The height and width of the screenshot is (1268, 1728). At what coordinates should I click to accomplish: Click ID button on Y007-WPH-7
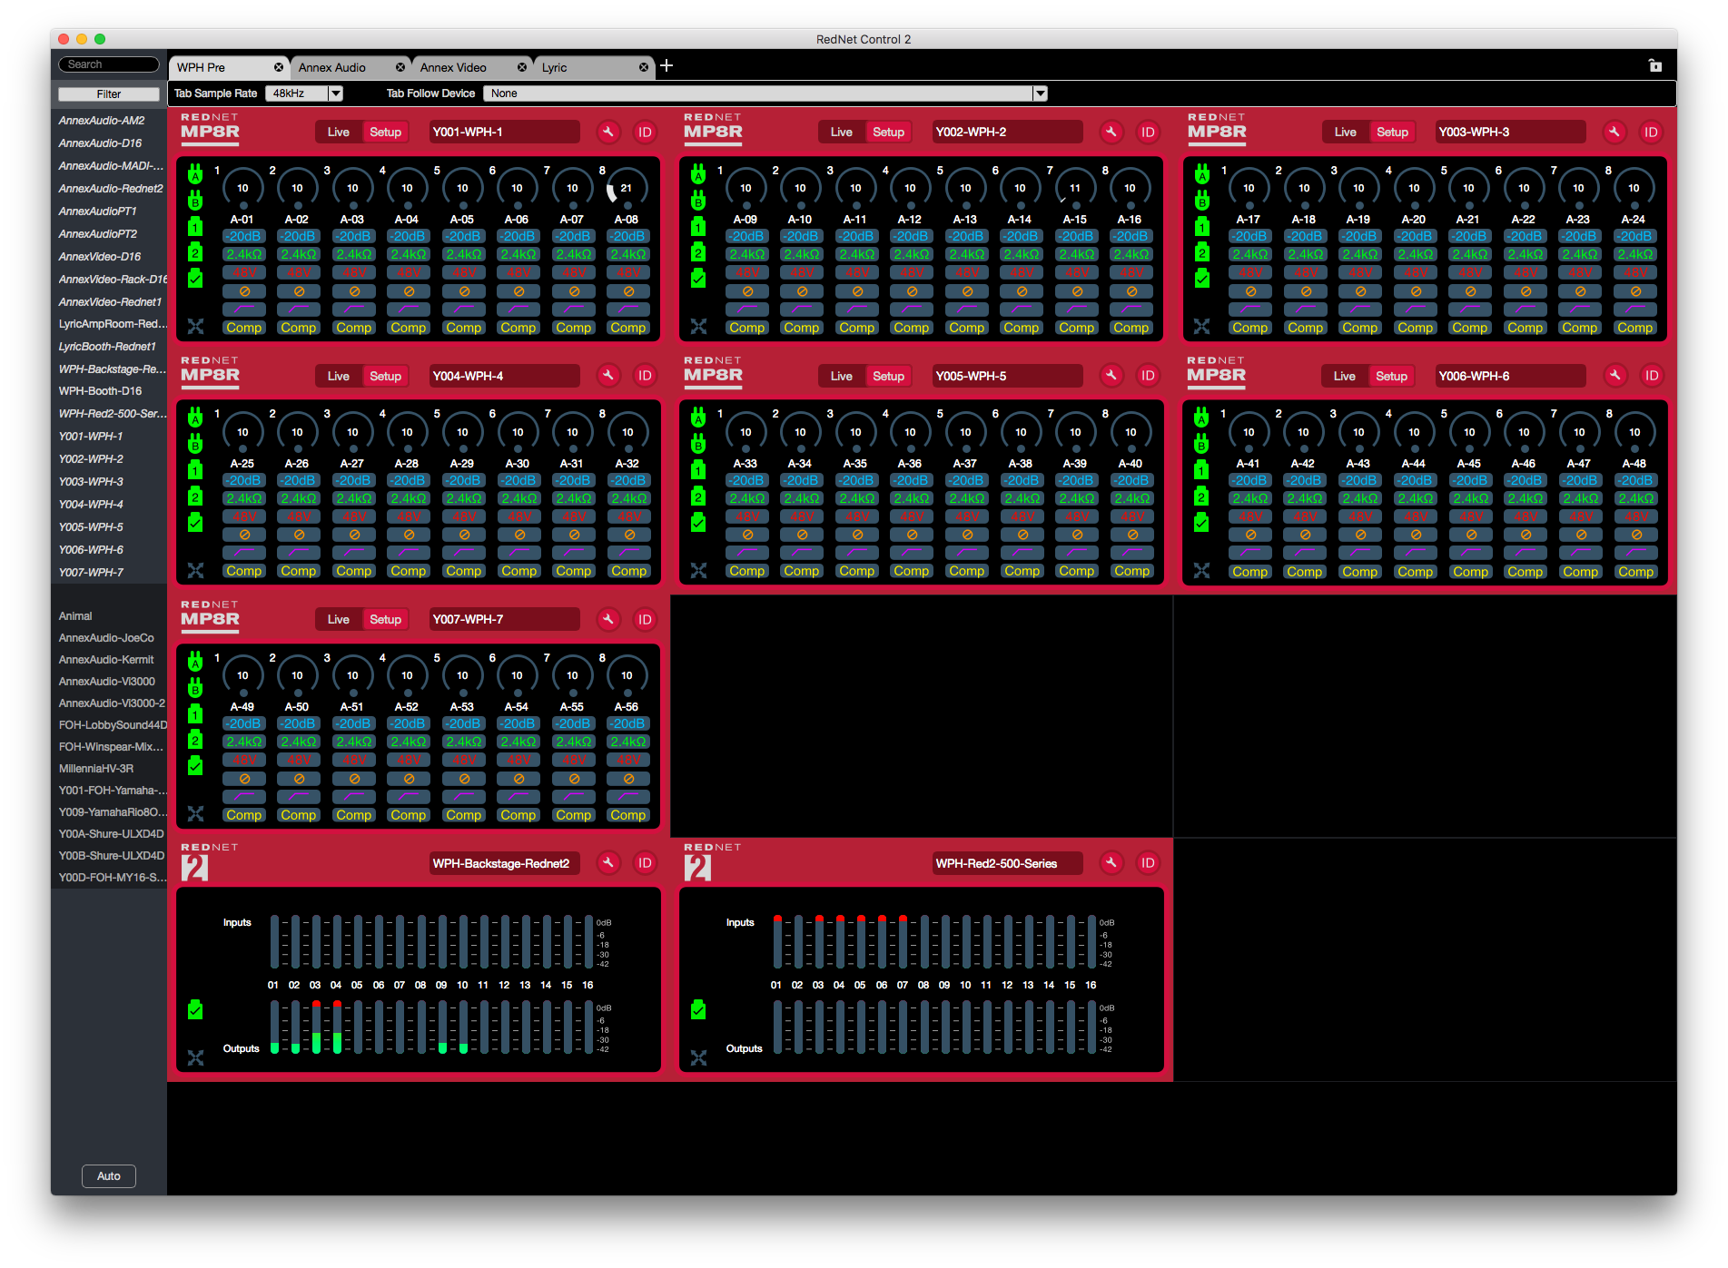(x=645, y=620)
